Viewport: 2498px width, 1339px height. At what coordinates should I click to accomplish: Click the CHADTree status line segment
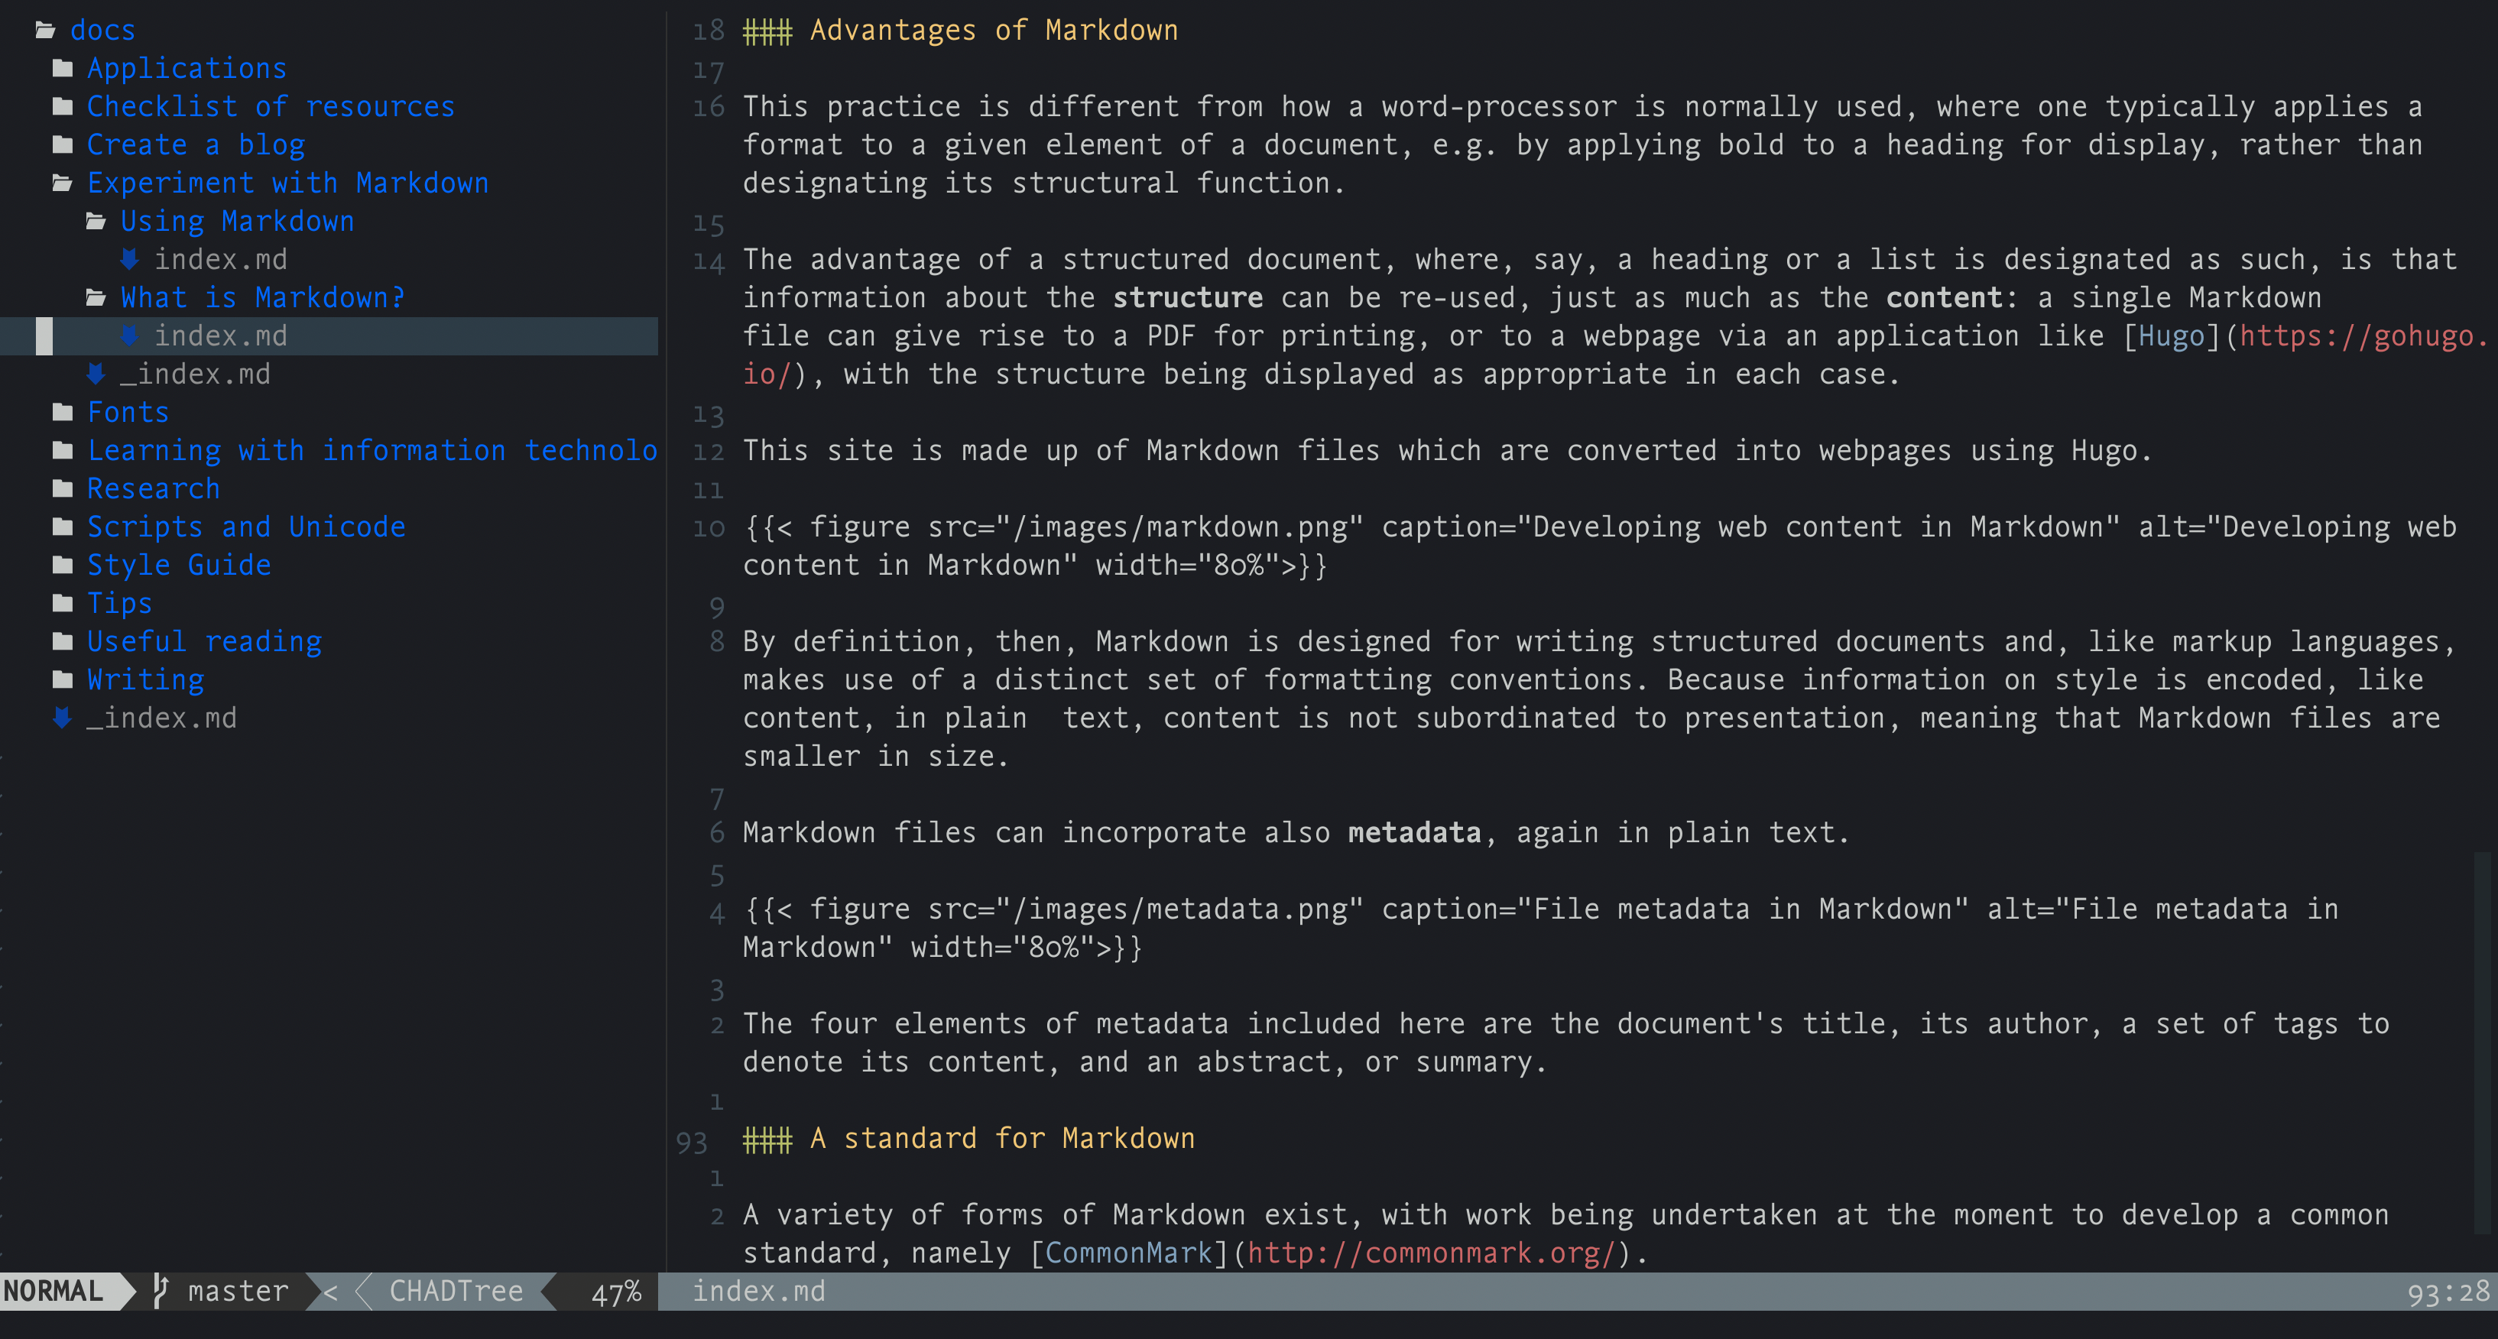click(456, 1292)
